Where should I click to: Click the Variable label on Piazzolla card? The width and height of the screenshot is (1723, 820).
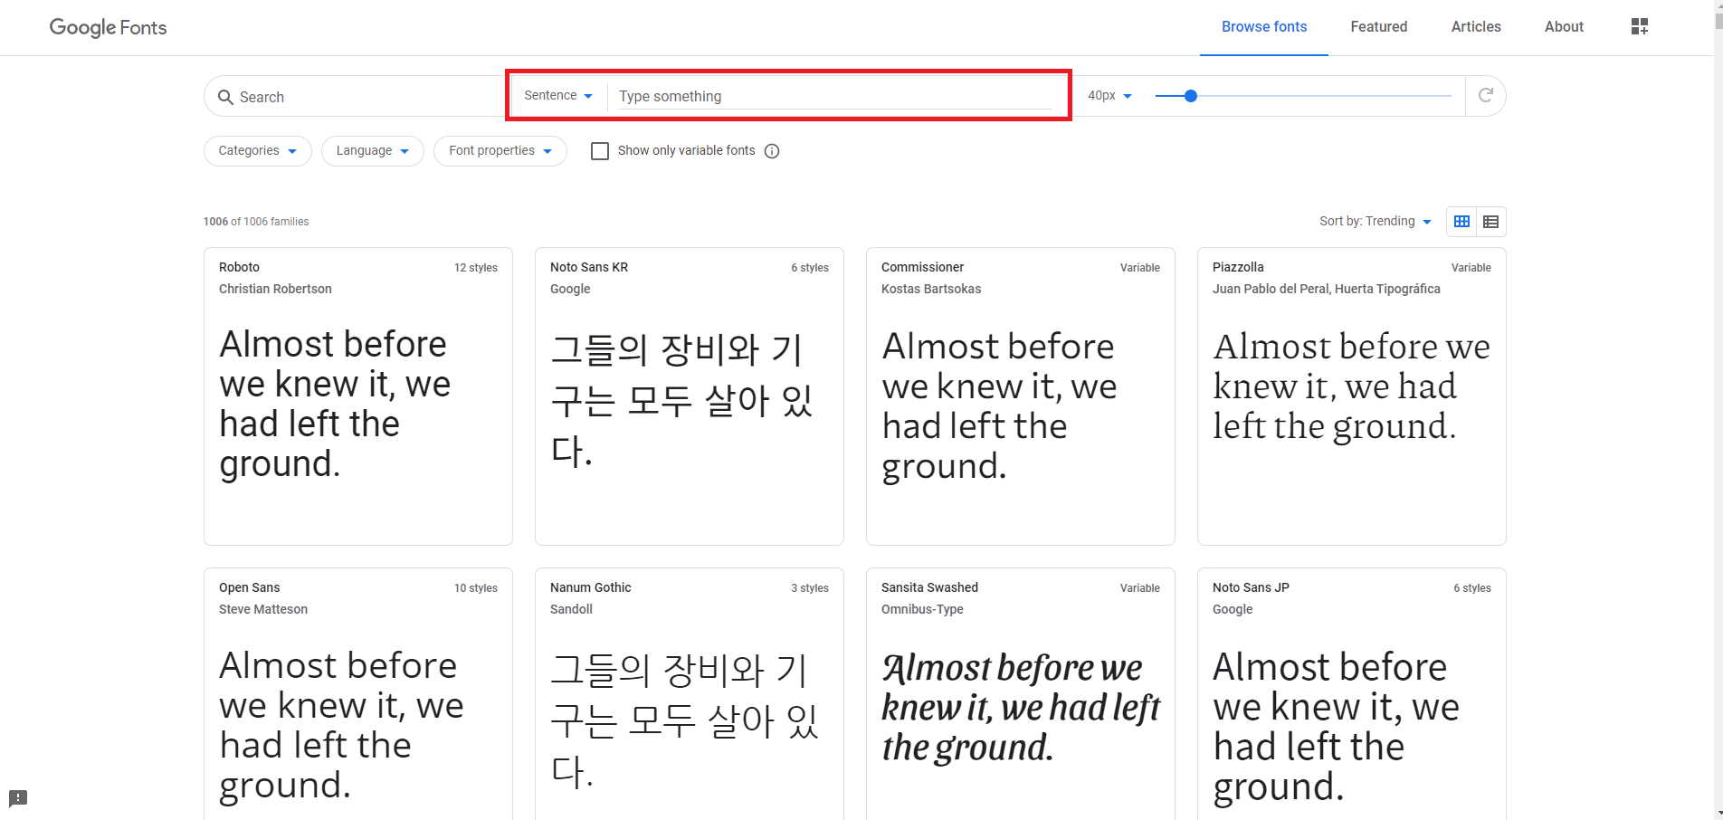coord(1471,268)
